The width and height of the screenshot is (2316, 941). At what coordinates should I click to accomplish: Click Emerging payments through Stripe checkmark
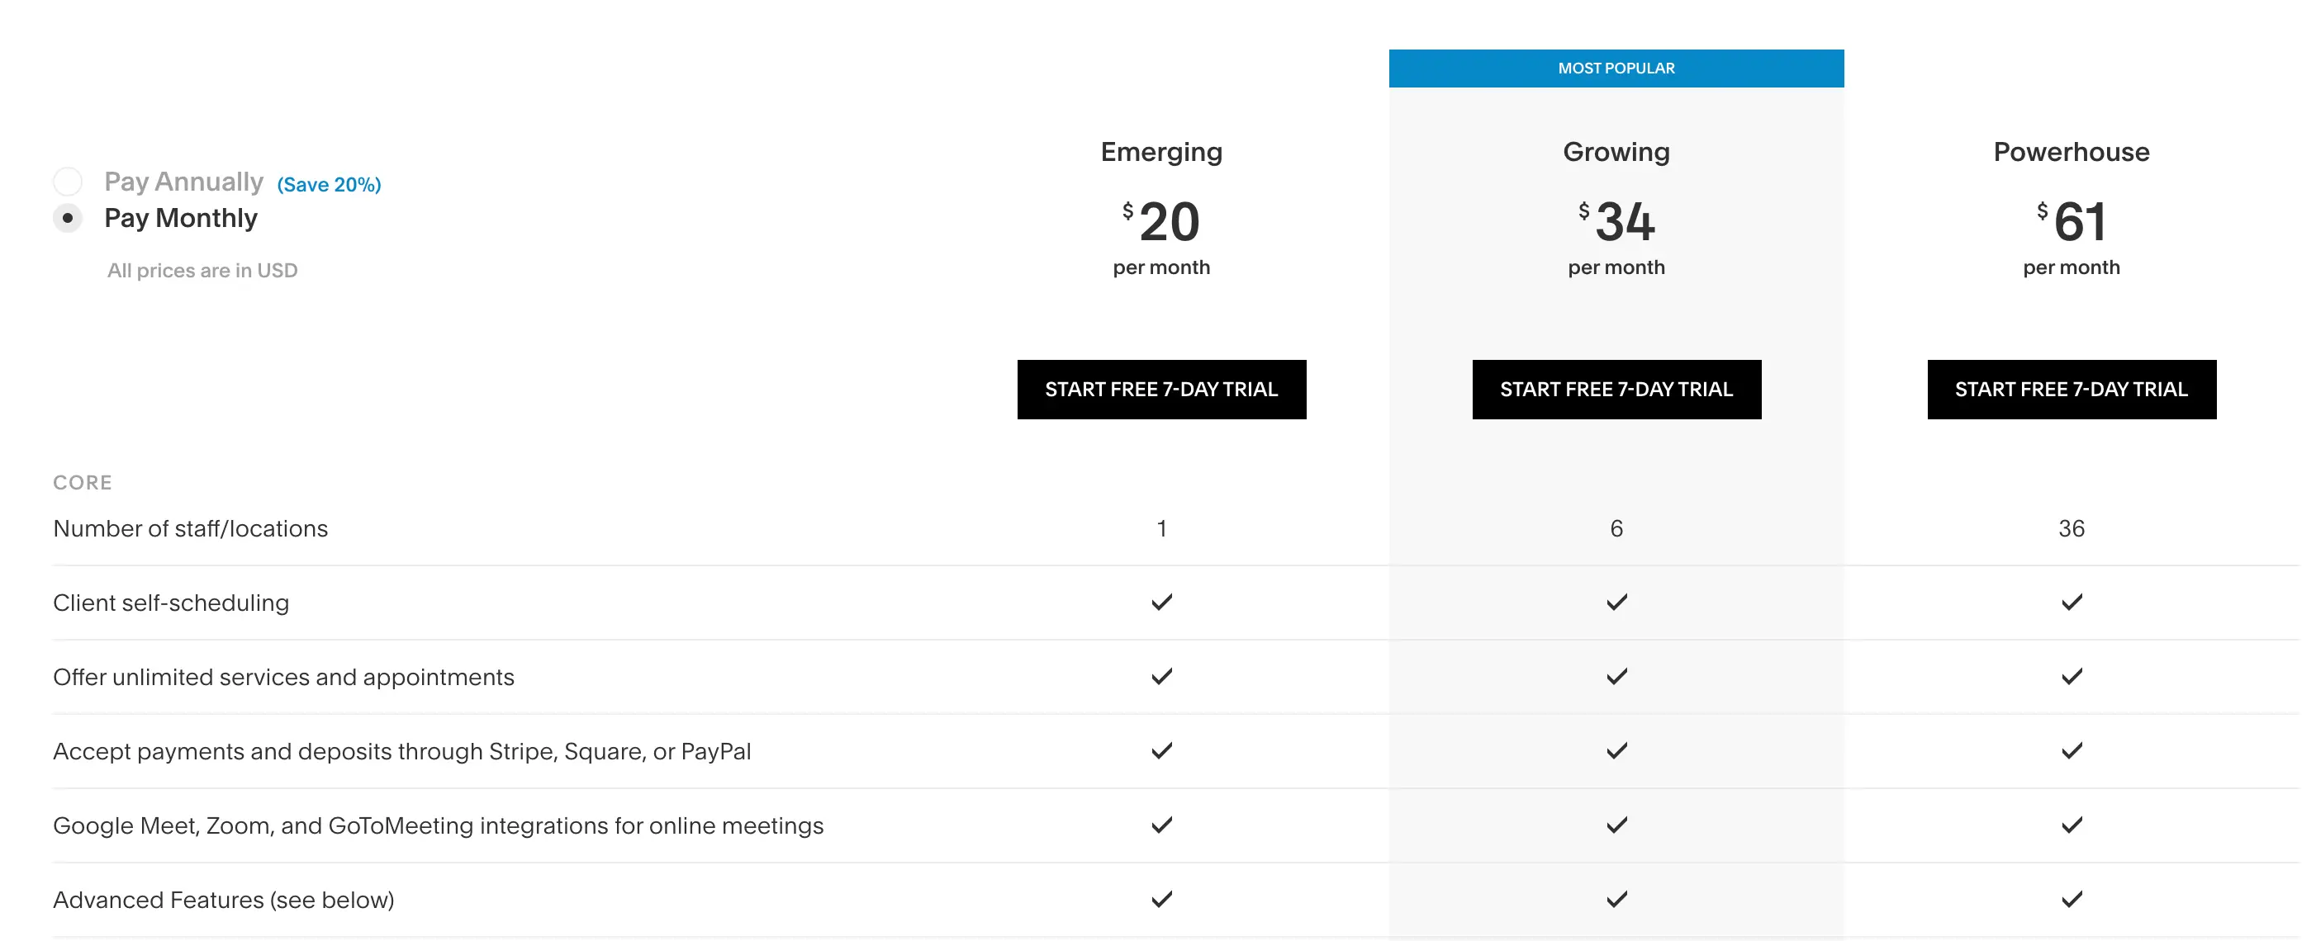pyautogui.click(x=1161, y=750)
